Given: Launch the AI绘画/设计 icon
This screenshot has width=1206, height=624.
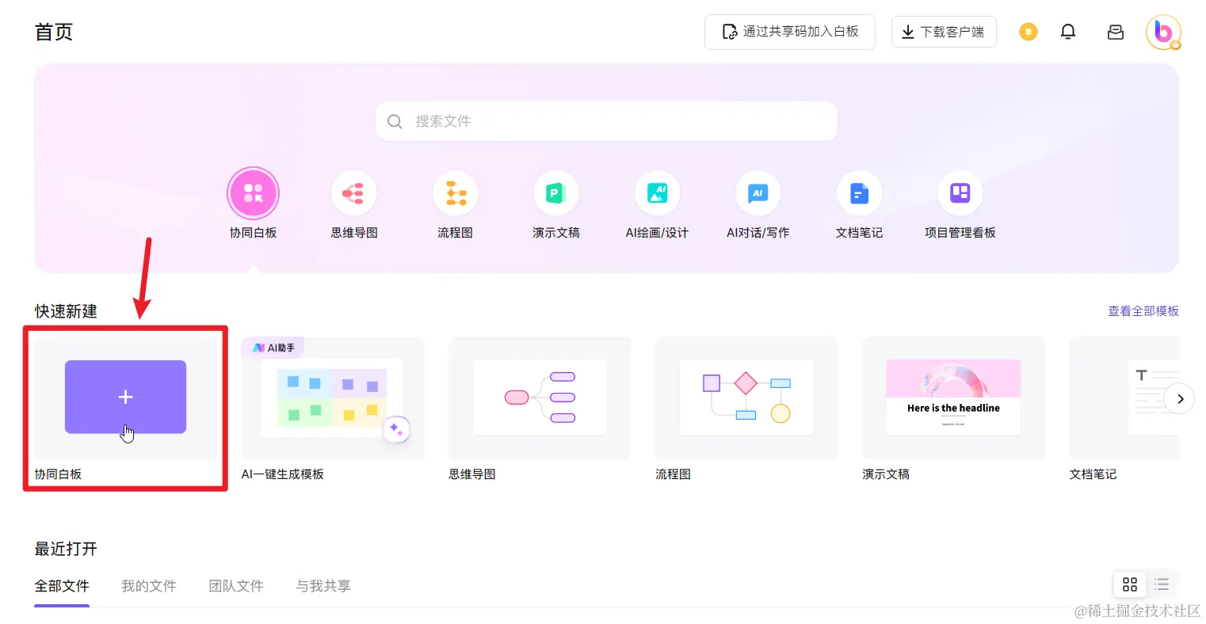Looking at the screenshot, I should click(657, 193).
